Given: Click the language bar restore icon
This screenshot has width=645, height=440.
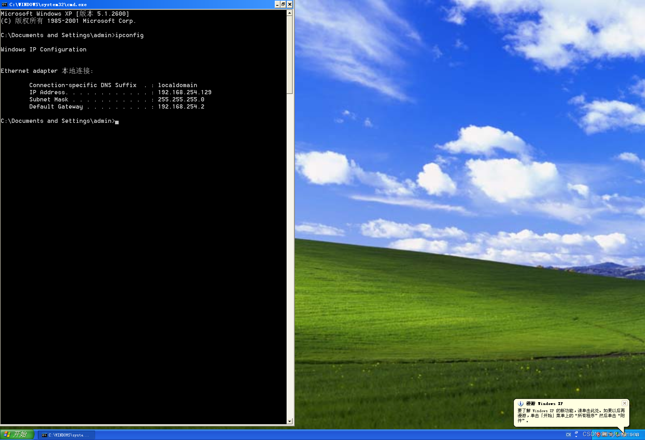Looking at the screenshot, I should (576, 432).
